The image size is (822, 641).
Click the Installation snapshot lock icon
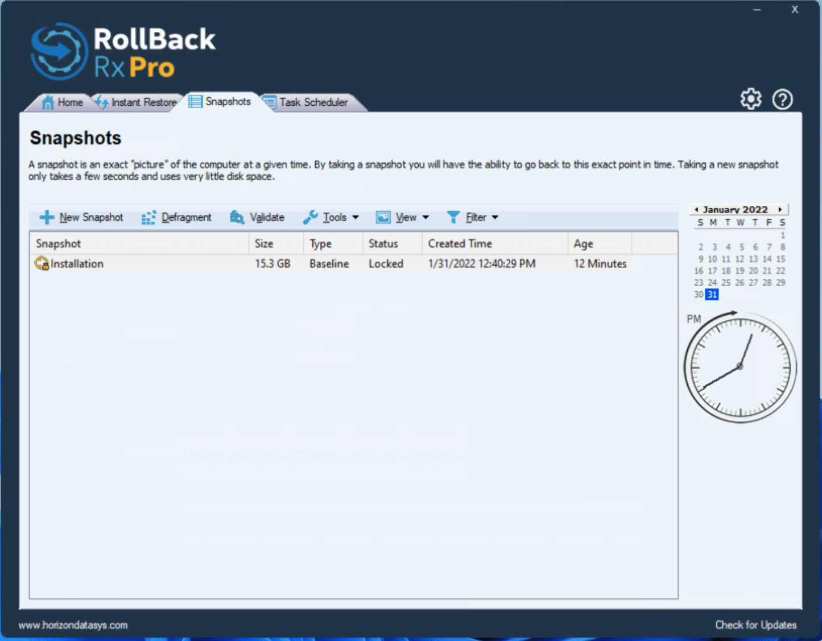click(x=41, y=263)
